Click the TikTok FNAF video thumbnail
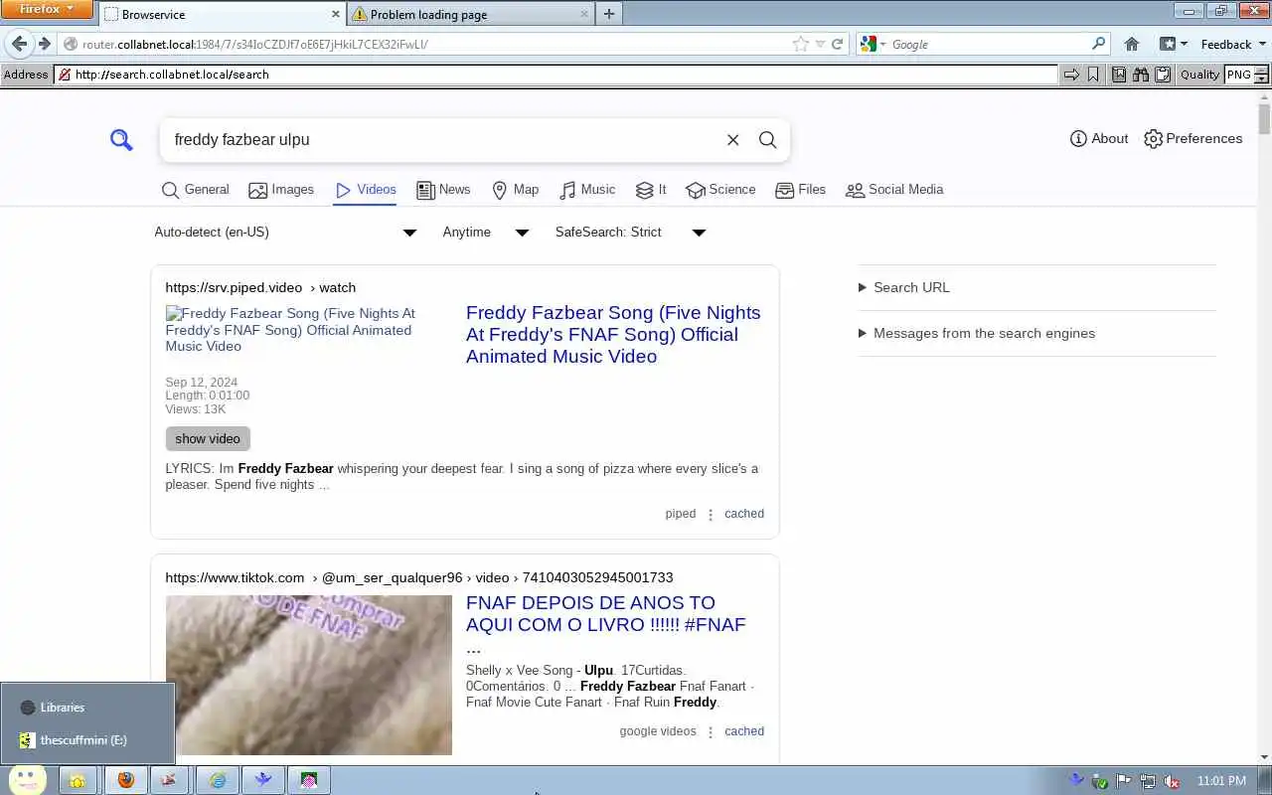This screenshot has height=795, width=1272. [308, 675]
